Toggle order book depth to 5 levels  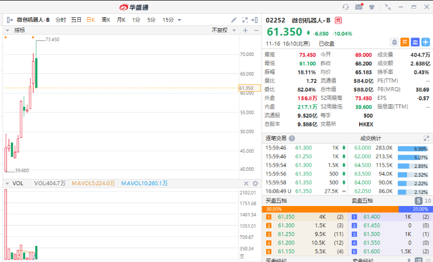[x=418, y=200]
